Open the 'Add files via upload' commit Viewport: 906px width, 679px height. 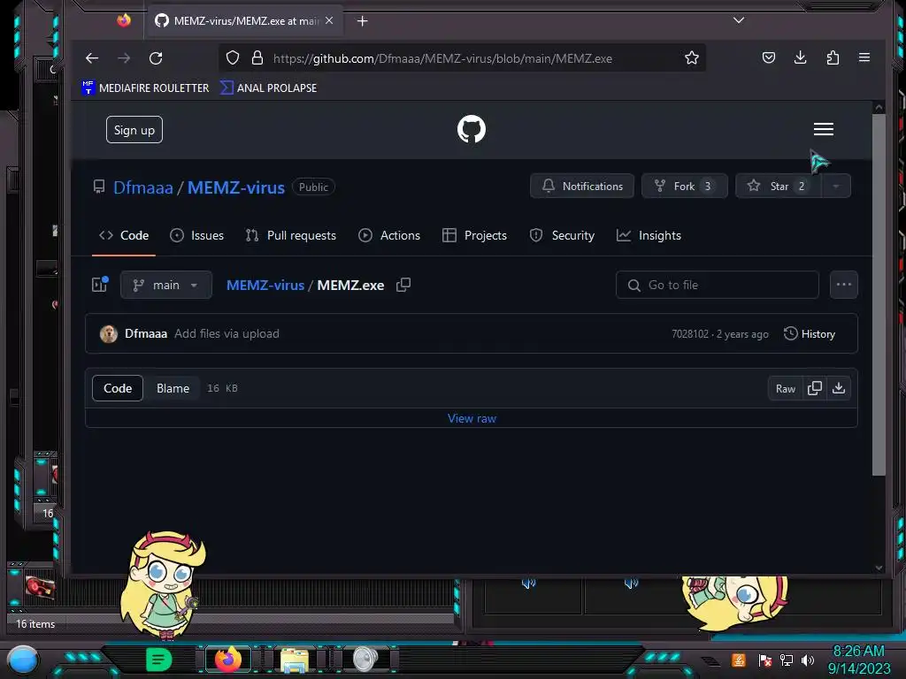(x=226, y=333)
